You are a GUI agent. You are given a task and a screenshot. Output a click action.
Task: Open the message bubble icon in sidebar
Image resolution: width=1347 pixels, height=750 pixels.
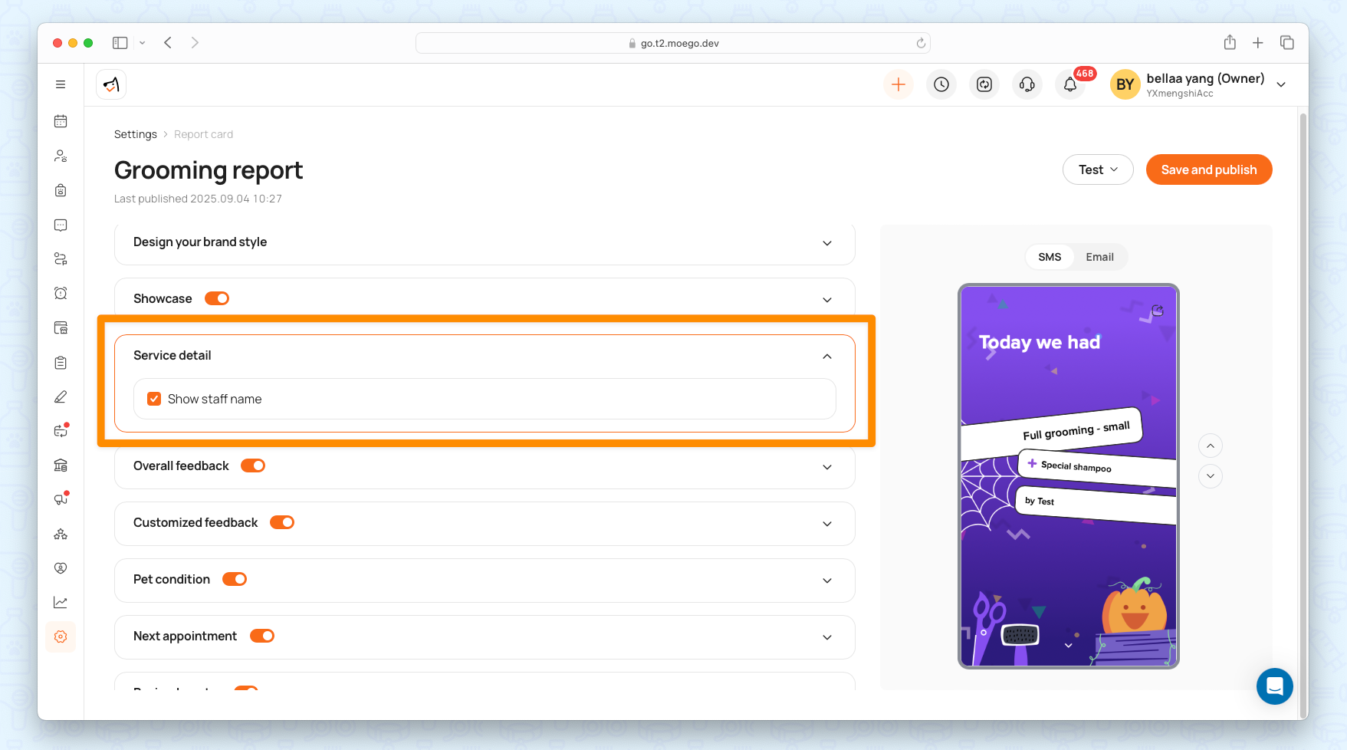tap(61, 225)
